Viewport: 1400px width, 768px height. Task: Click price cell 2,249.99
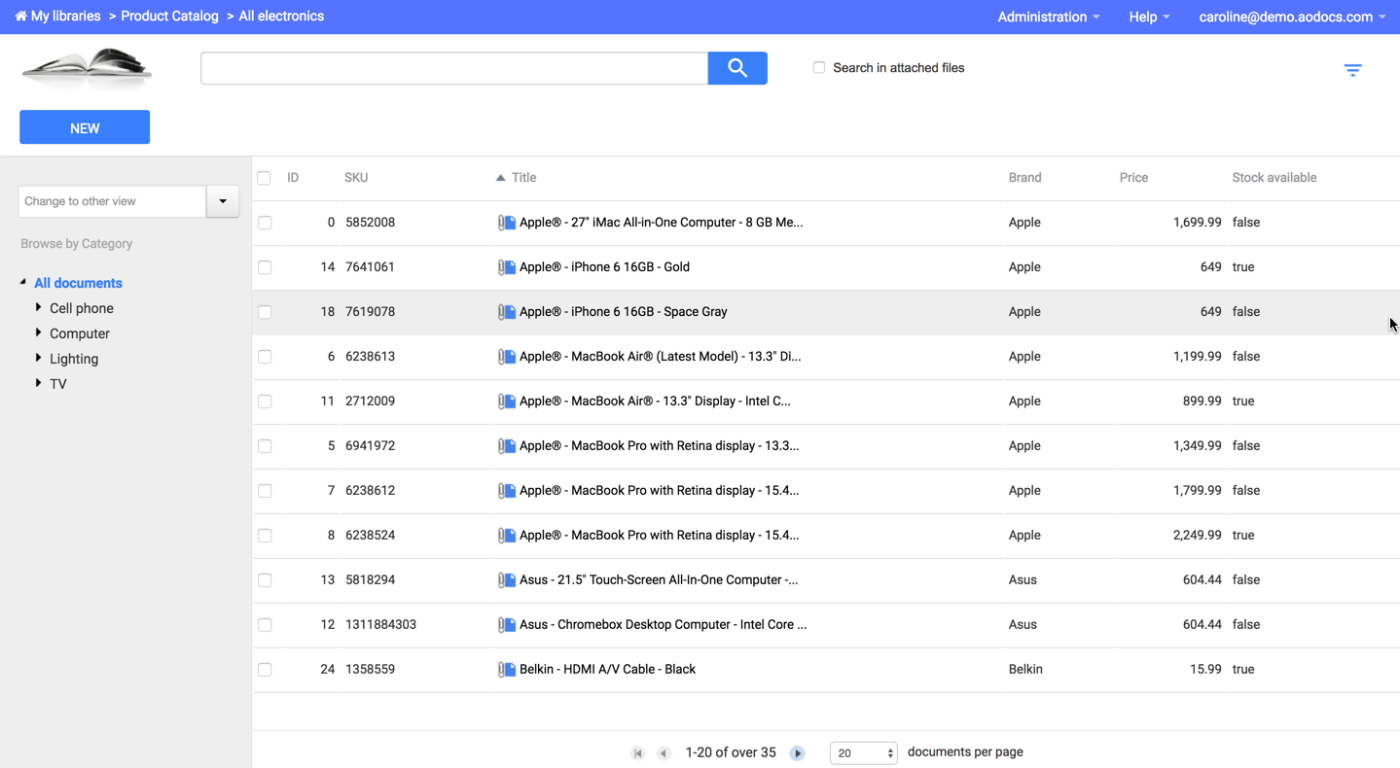coord(1197,536)
